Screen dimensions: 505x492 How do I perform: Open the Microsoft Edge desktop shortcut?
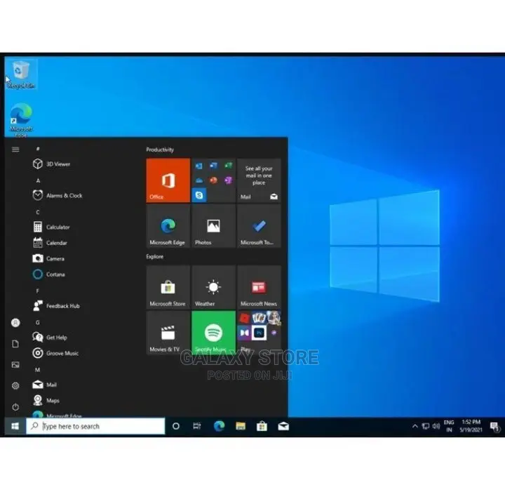[x=21, y=120]
